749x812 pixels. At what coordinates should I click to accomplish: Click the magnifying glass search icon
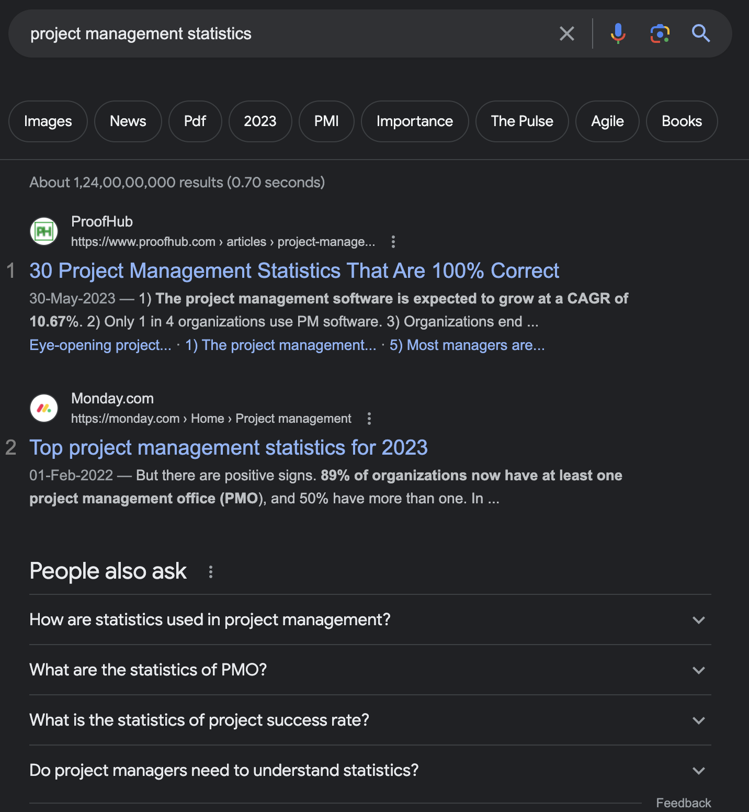click(x=701, y=33)
